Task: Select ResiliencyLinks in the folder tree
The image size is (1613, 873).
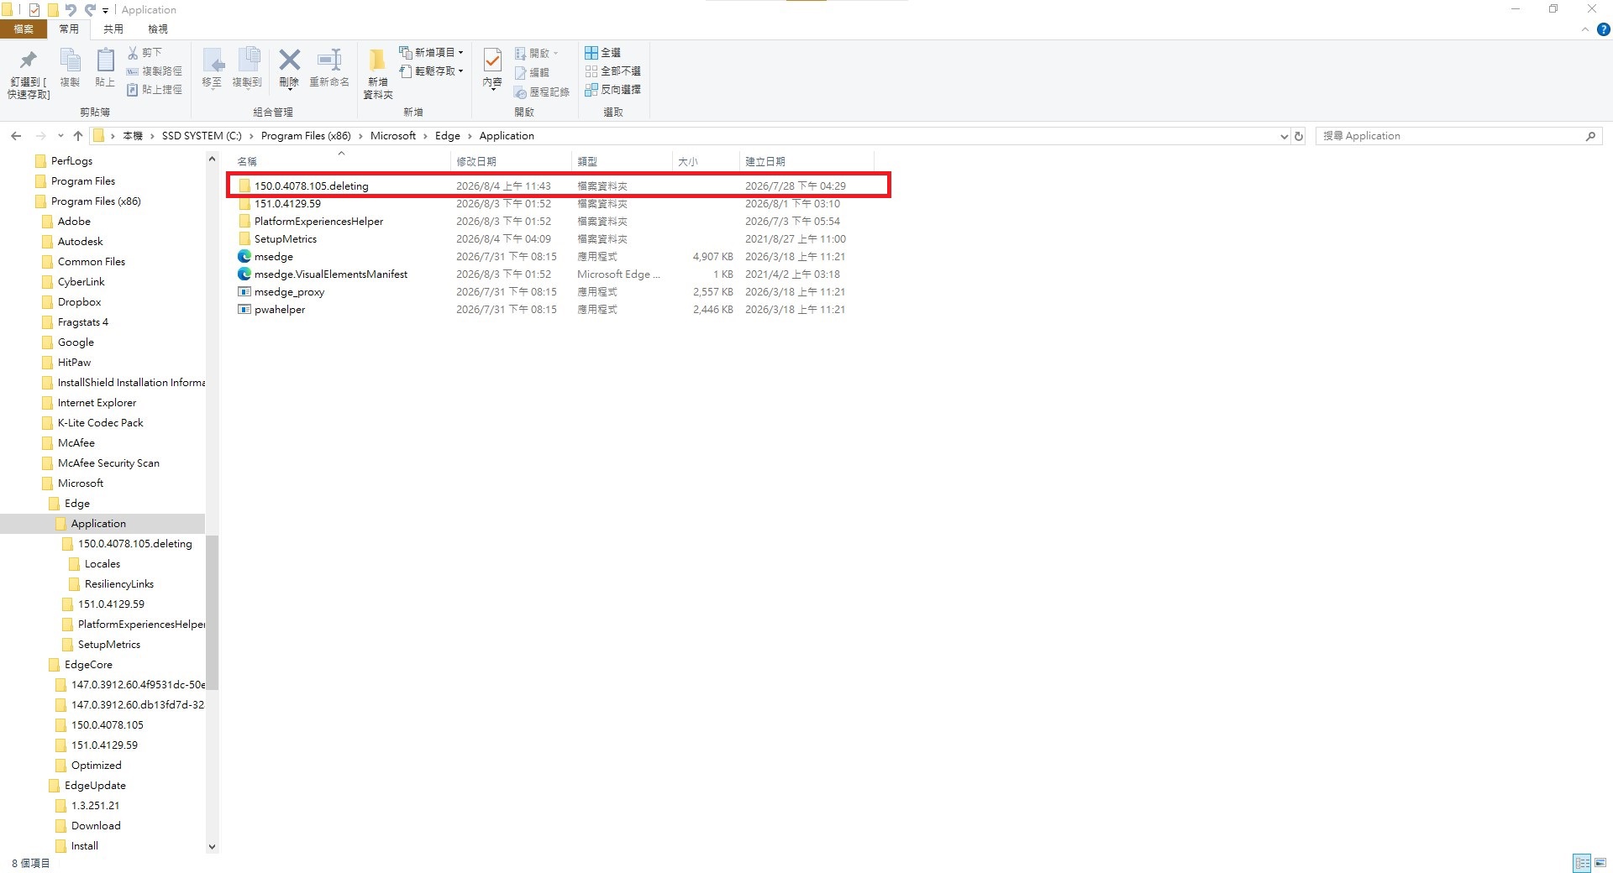Action: tap(118, 584)
